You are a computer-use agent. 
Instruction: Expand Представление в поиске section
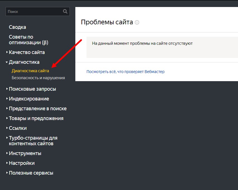point(38,109)
